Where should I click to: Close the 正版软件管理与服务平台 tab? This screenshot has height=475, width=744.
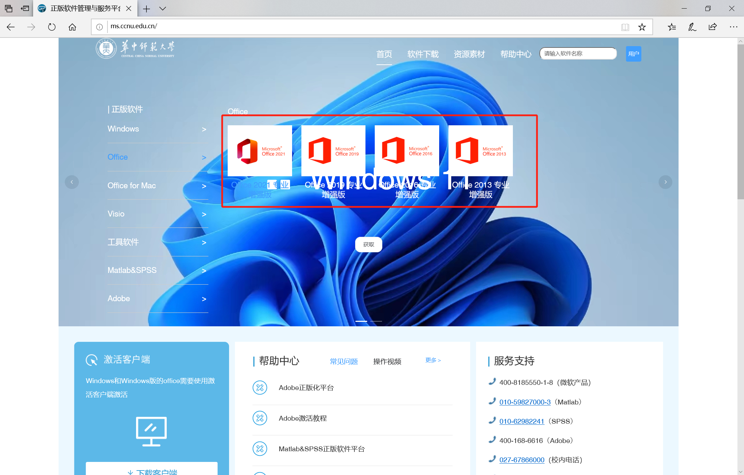pos(129,8)
